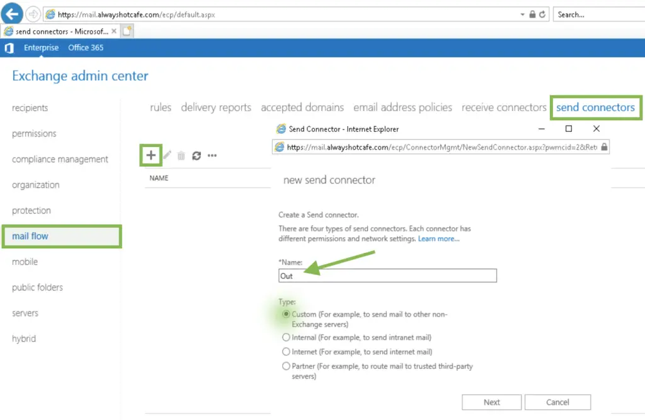Click the edit pencil icon in the toolbar

click(x=167, y=155)
